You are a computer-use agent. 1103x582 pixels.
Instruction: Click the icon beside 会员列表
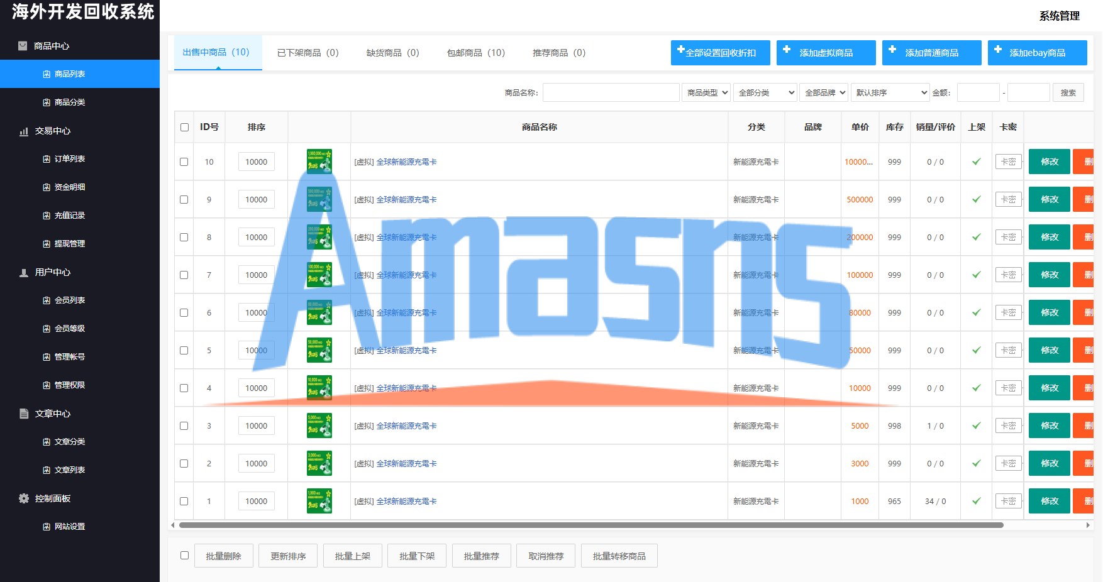tap(47, 300)
